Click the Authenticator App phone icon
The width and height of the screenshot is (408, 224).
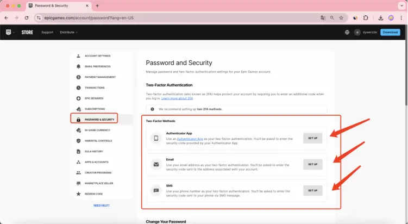tap(156, 138)
